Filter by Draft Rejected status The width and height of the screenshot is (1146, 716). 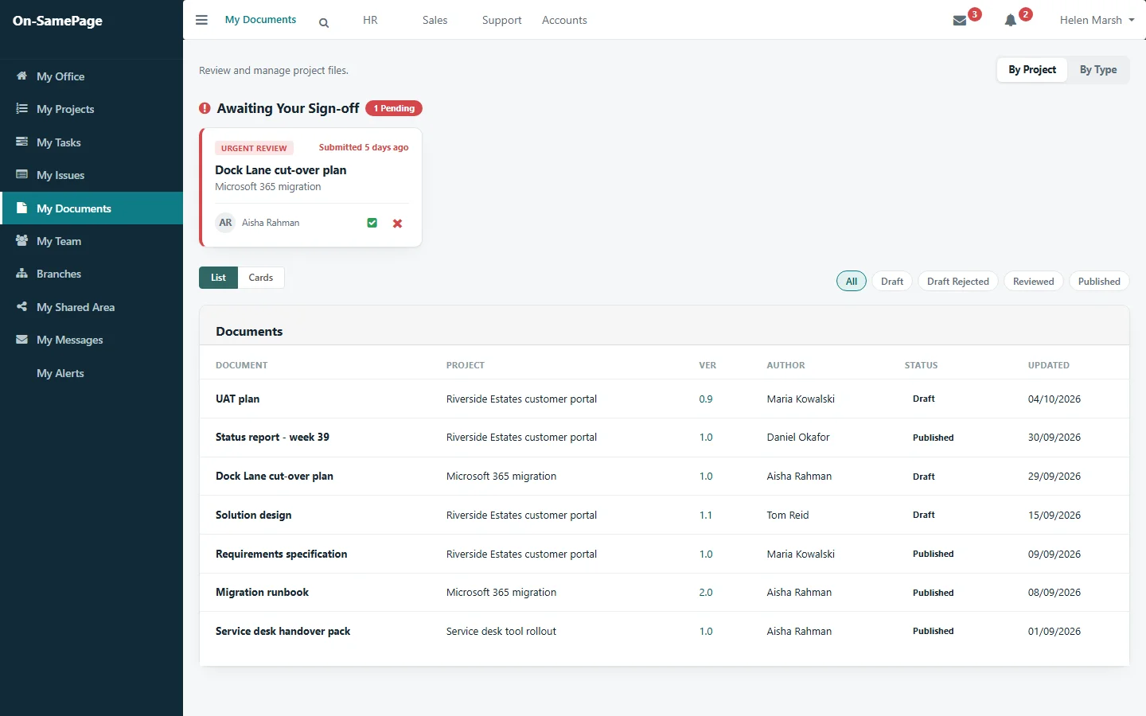point(958,282)
